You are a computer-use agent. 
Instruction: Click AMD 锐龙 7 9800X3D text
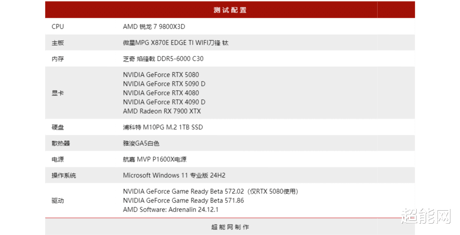[x=154, y=27]
